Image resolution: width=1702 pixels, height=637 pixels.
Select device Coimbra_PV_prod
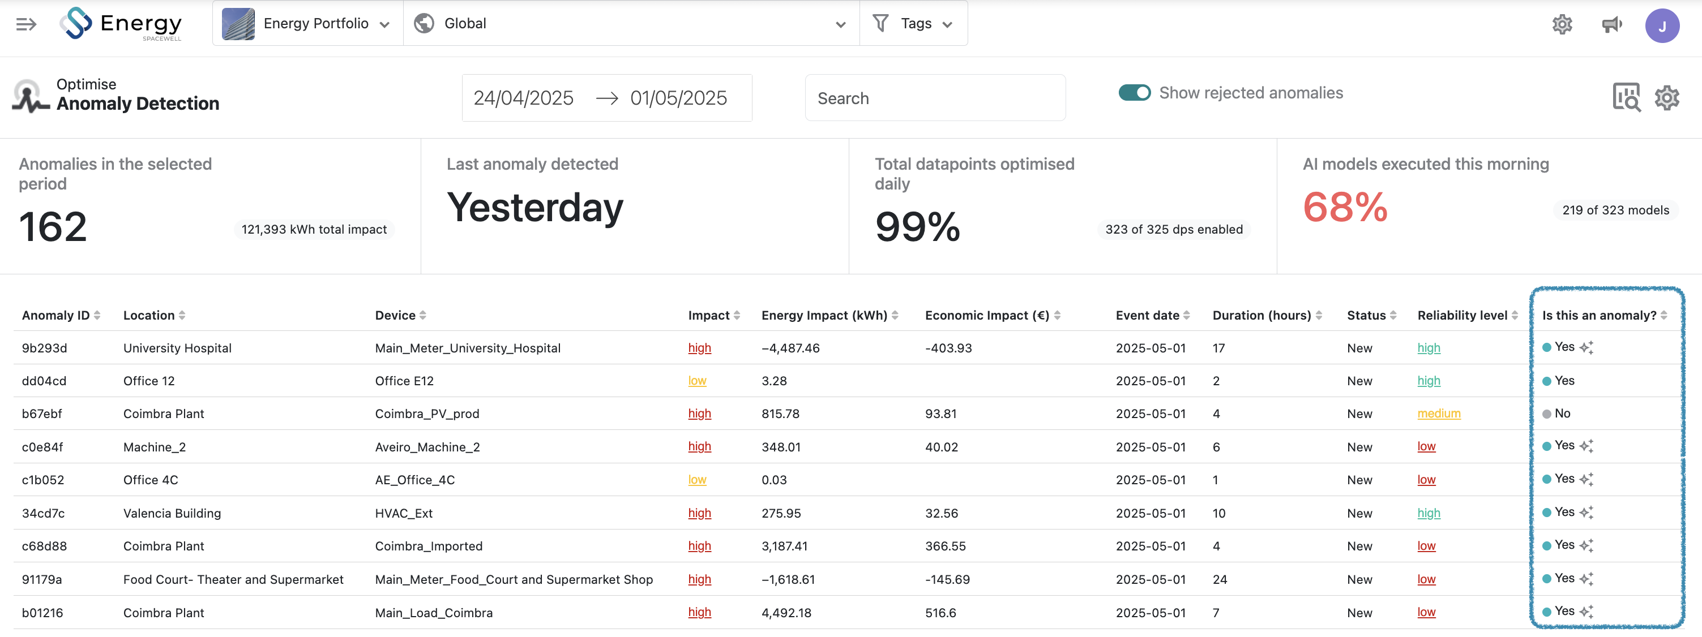click(x=427, y=414)
